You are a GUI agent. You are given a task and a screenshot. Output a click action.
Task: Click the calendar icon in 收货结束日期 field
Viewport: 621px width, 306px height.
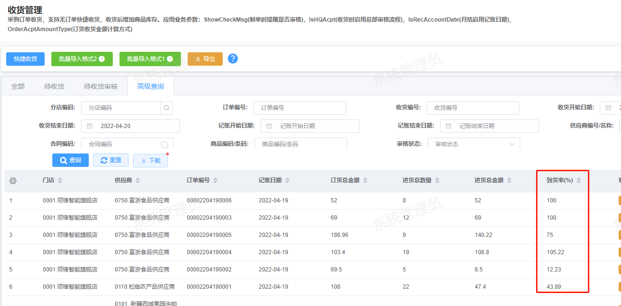click(x=90, y=126)
